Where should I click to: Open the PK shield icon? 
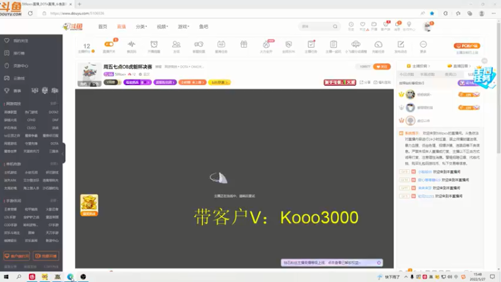[289, 44]
